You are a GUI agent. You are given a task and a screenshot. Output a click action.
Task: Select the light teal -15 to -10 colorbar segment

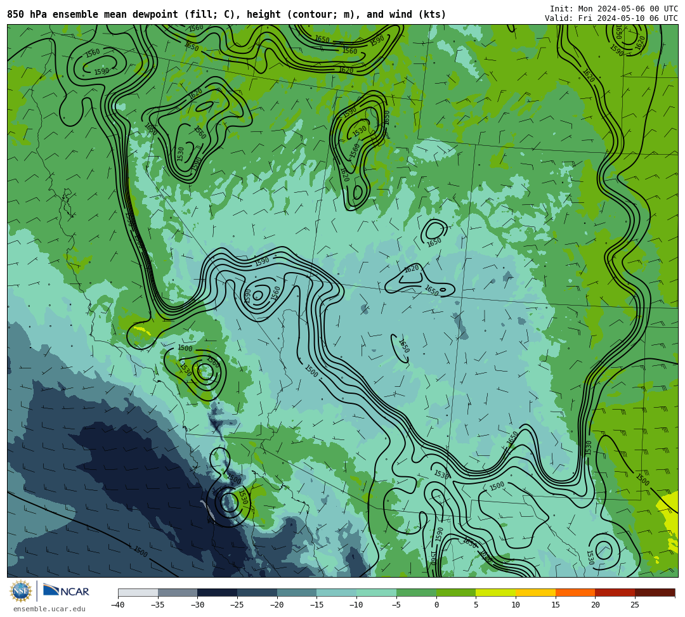(336, 592)
